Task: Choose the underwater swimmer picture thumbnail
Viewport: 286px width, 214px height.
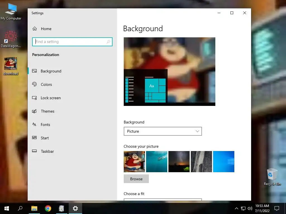Action: (x=157, y=162)
